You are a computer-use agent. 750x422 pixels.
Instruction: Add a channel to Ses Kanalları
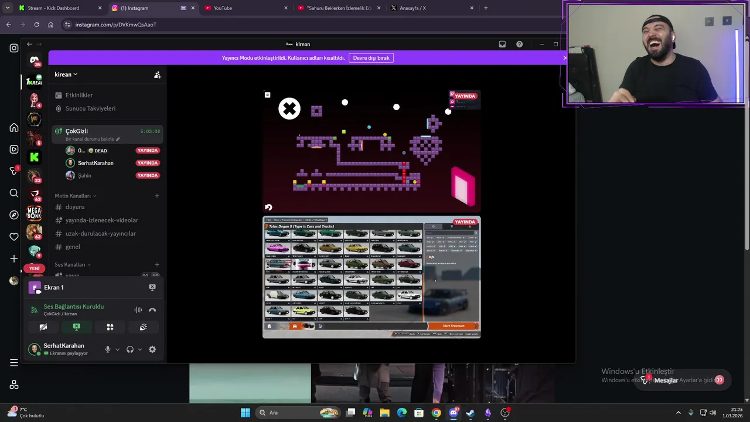point(157,264)
